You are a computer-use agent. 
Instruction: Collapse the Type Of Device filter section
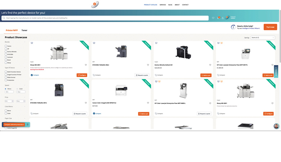pyautogui.click(x=24, y=68)
